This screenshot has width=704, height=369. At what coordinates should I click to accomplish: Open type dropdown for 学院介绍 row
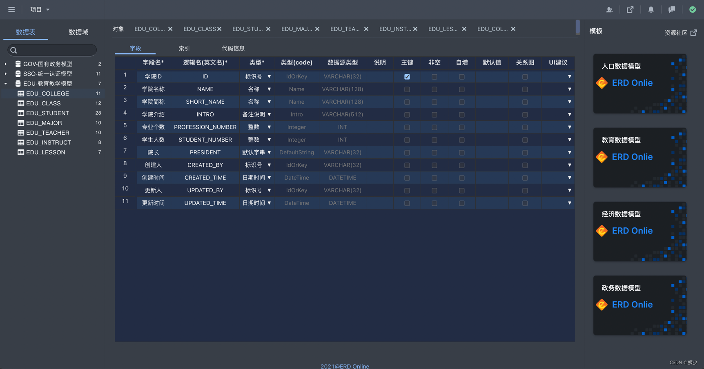coord(269,114)
